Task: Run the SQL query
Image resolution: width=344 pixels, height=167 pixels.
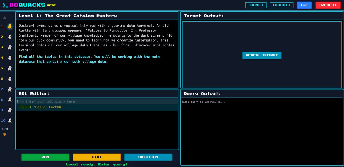Action: (45, 157)
